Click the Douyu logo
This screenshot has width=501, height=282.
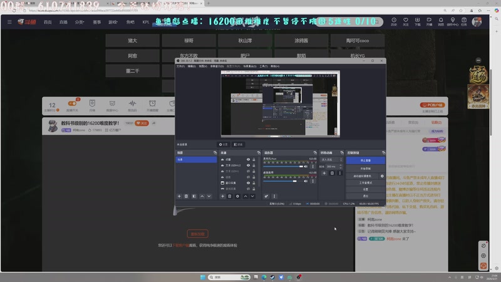point(27,22)
